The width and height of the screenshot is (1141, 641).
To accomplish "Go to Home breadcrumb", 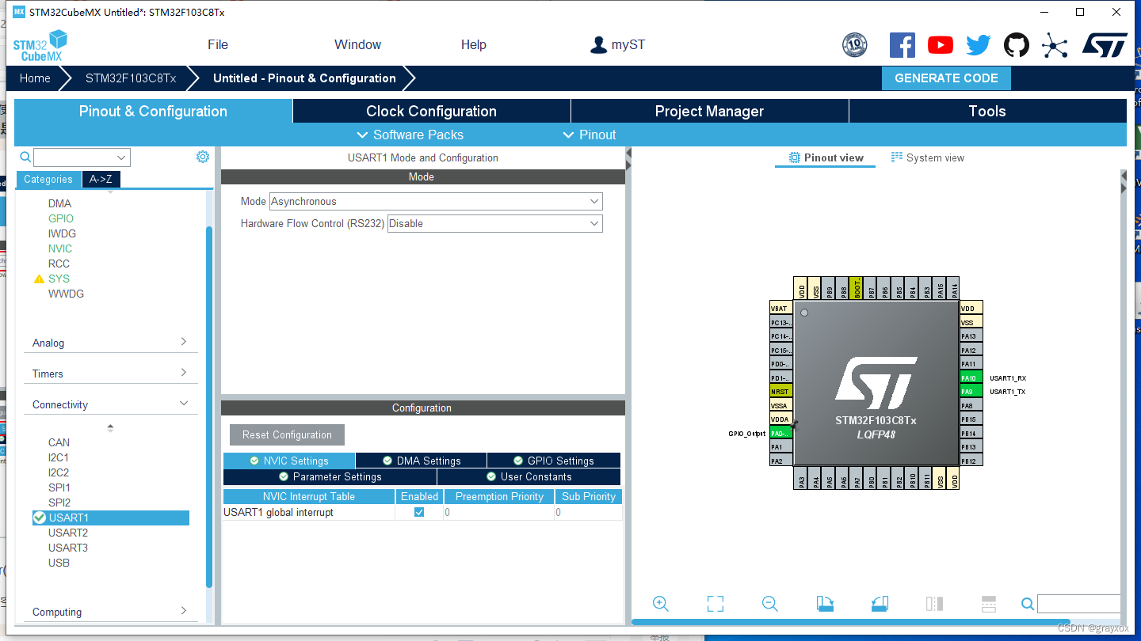I will pos(35,78).
